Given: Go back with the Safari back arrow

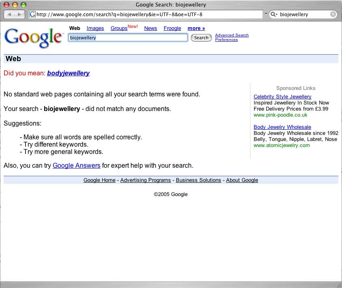Looking at the screenshot, I should [9, 15].
